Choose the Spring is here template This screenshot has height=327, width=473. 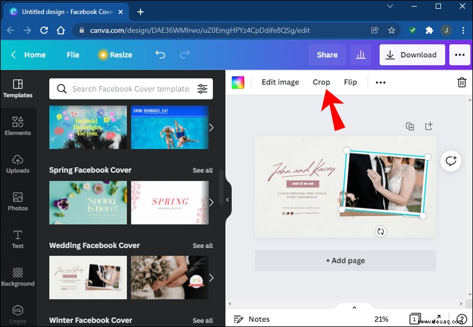[x=88, y=202]
